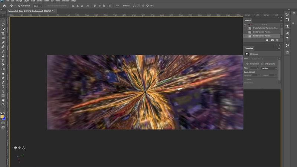Click the Home icon in the options bar
Viewport: 297px width, 167px height.
4,6
